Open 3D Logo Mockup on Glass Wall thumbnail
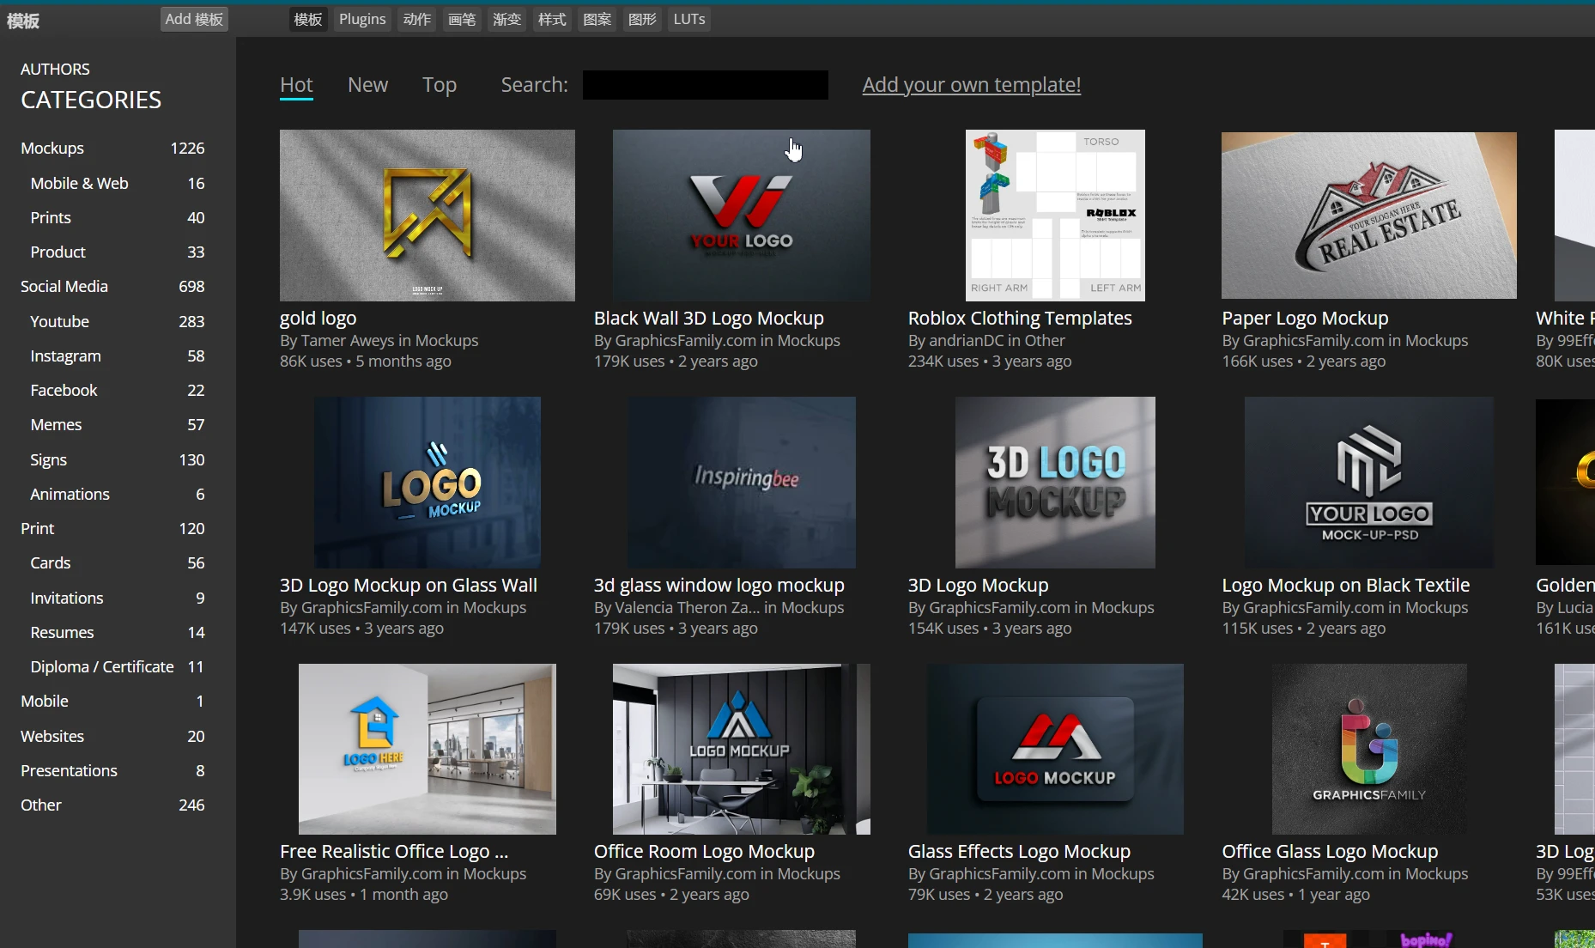 pyautogui.click(x=428, y=482)
